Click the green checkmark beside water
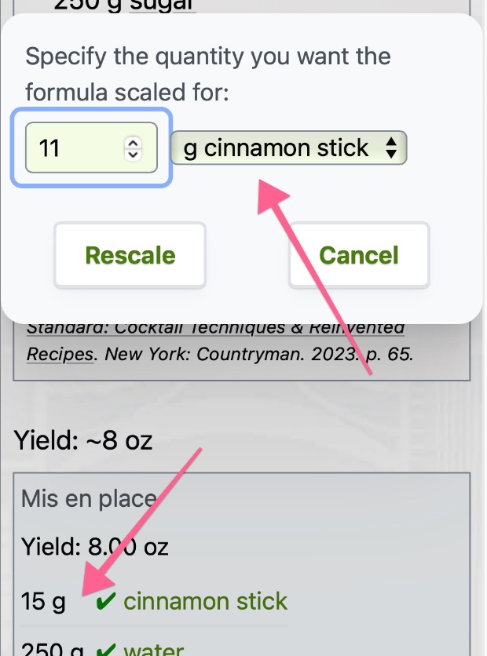The width and height of the screenshot is (487, 656). point(105,650)
